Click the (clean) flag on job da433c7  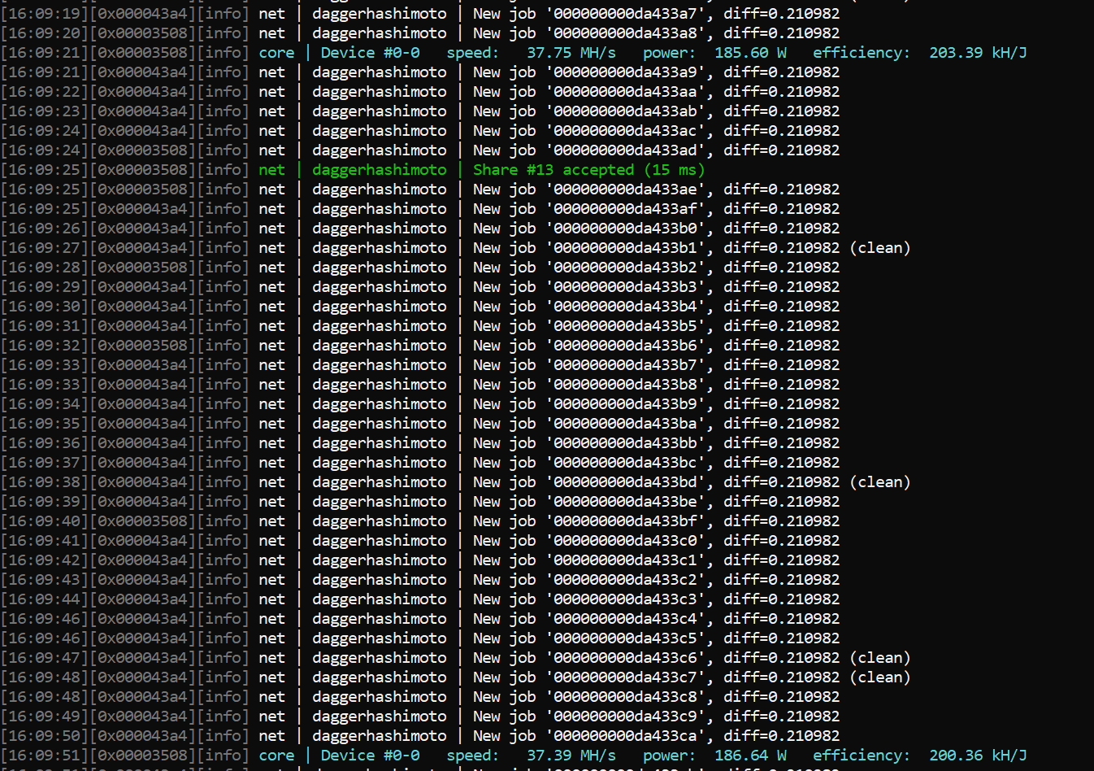[880, 677]
